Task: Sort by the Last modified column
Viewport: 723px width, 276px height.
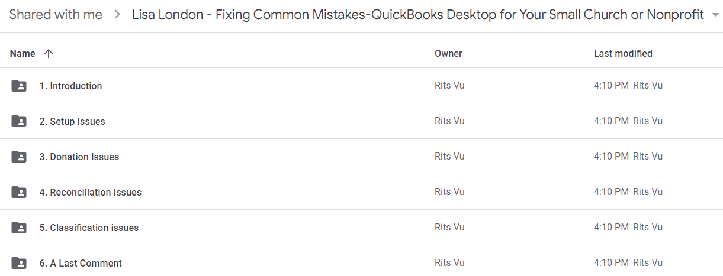Action: tap(623, 53)
